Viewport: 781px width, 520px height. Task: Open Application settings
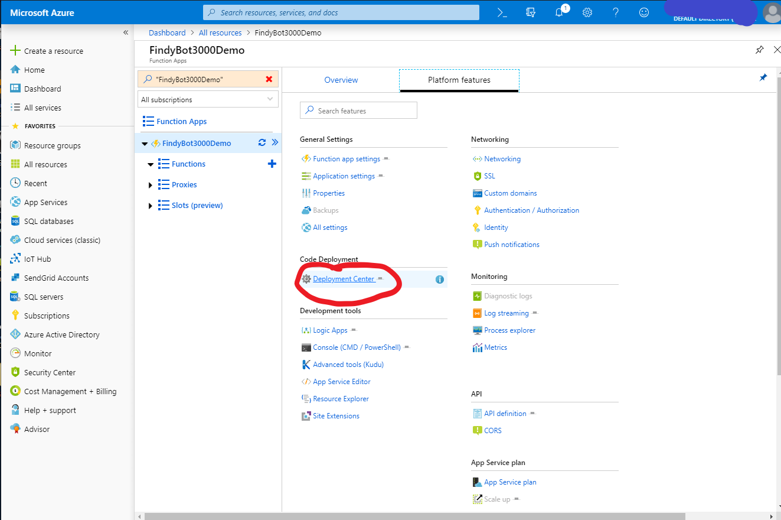[344, 176]
